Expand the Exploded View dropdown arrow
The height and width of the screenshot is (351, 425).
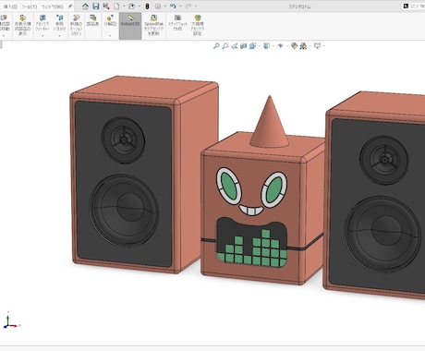(110, 36)
